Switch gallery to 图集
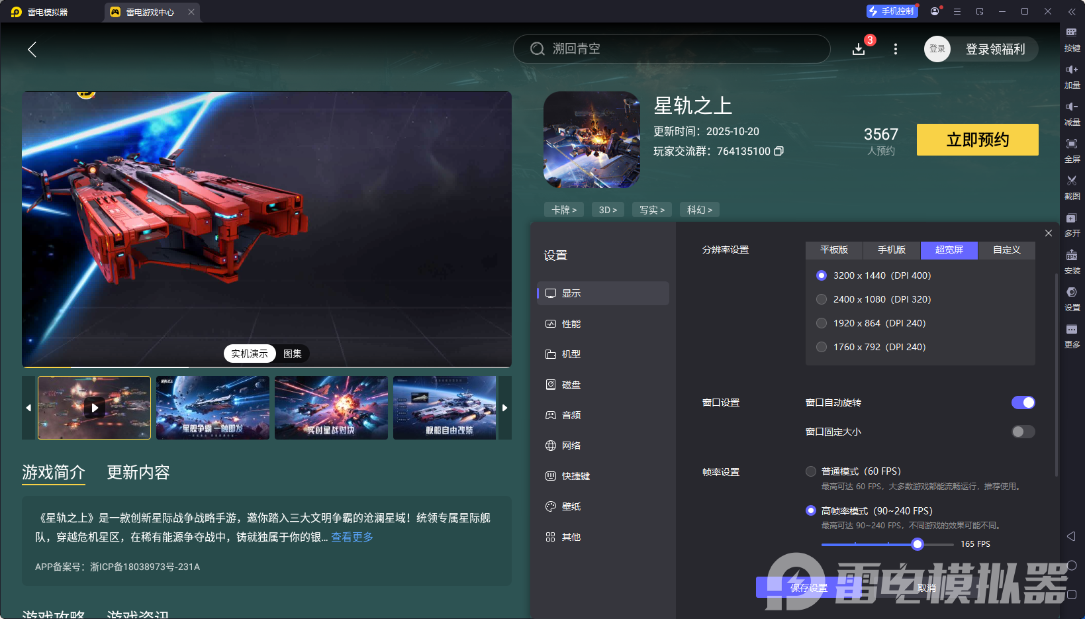 point(293,354)
